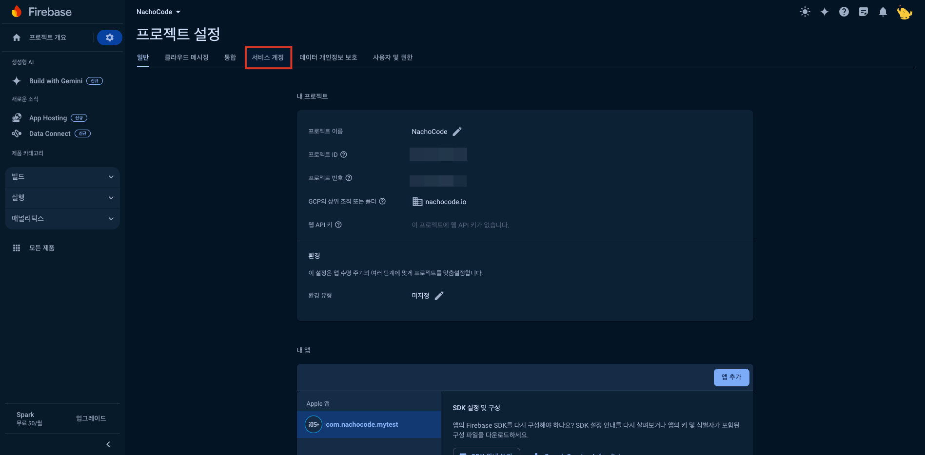Edit the project name NachoCode with pencil
The image size is (925, 455).
(457, 132)
